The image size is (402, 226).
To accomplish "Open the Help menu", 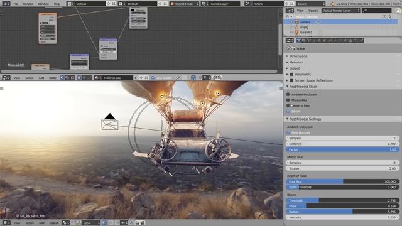I will pyautogui.click(x=57, y=4).
